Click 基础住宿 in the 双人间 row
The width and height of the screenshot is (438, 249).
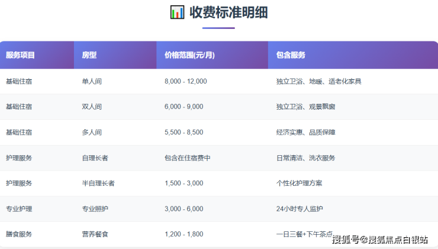coord(19,107)
